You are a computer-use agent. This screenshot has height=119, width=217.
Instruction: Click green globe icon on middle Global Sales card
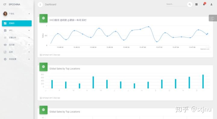pyautogui.click(x=43, y=67)
